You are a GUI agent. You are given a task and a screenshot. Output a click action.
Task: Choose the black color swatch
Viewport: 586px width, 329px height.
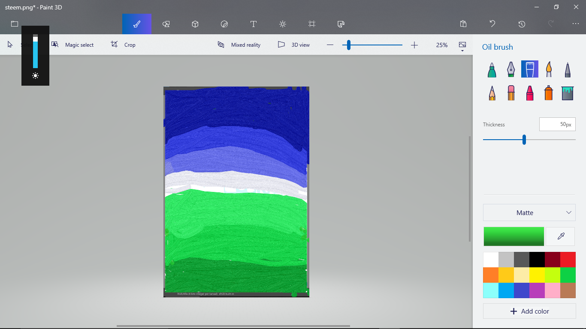(x=537, y=260)
